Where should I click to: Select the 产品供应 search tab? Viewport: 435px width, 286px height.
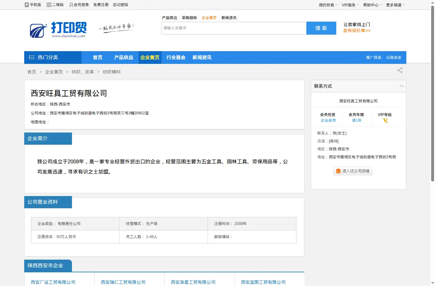[x=170, y=18]
